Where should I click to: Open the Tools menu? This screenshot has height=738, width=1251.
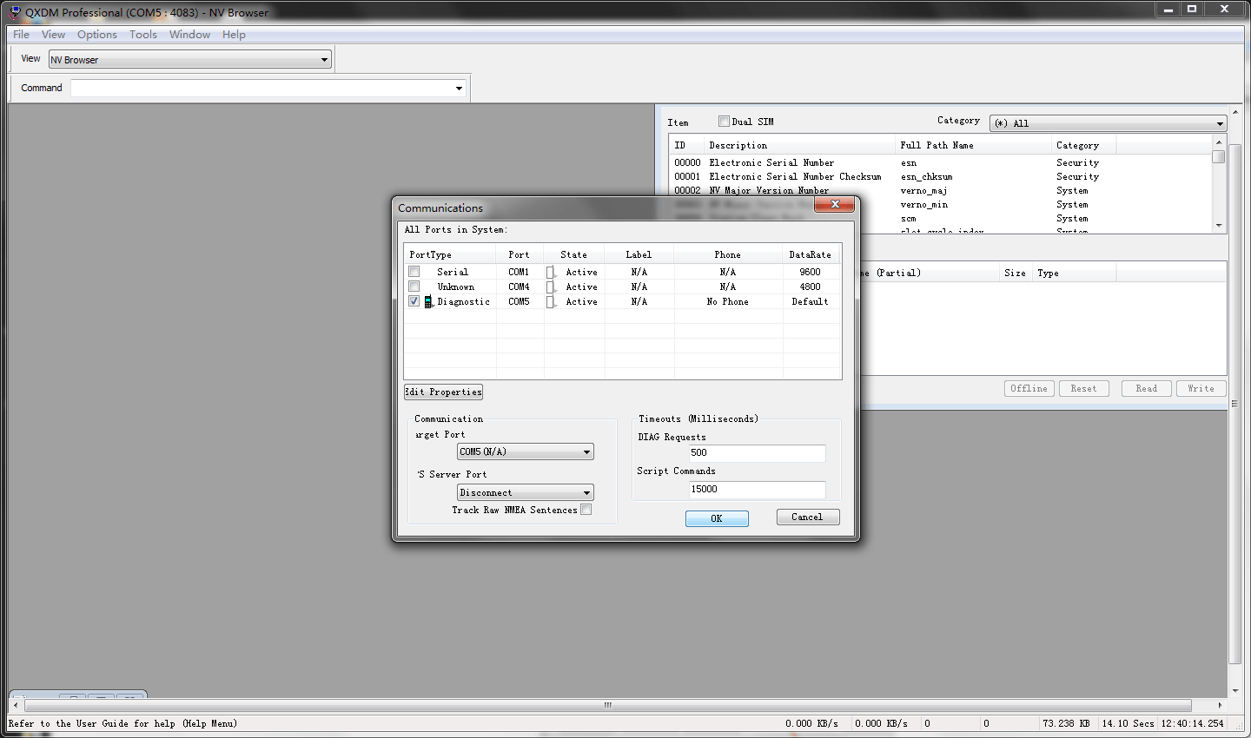pos(142,35)
